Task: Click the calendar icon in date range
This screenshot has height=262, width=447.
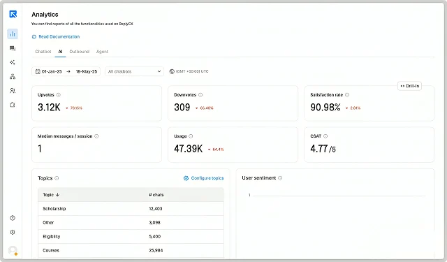Action: coord(38,71)
